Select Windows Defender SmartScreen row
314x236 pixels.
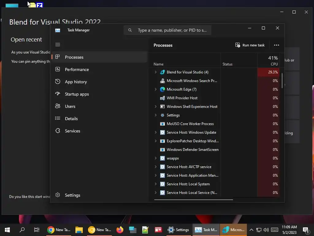[214, 150]
